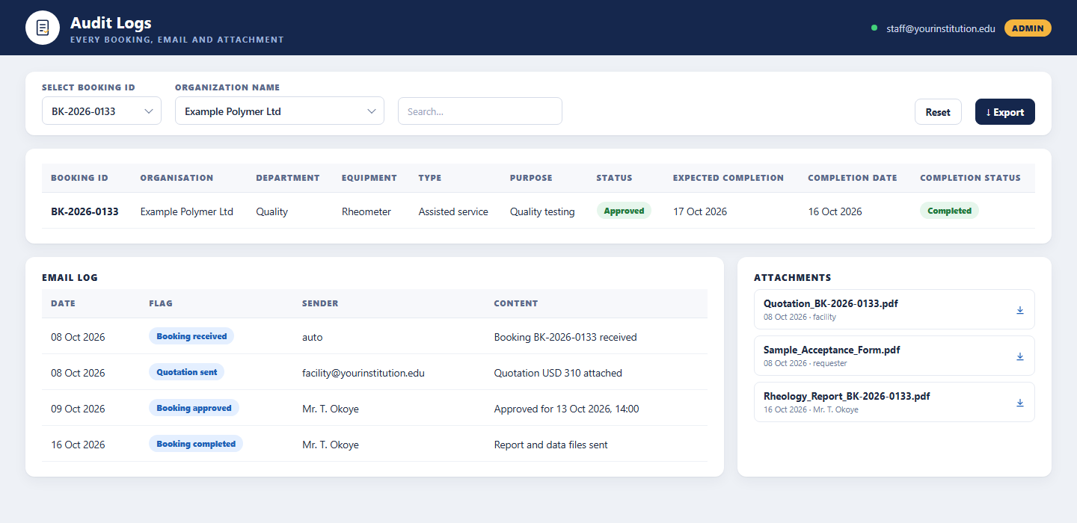Open the Rheology_Report_BK-2026-0133.pdf attachment
Viewport: 1077px width, 523px height.
click(895, 402)
